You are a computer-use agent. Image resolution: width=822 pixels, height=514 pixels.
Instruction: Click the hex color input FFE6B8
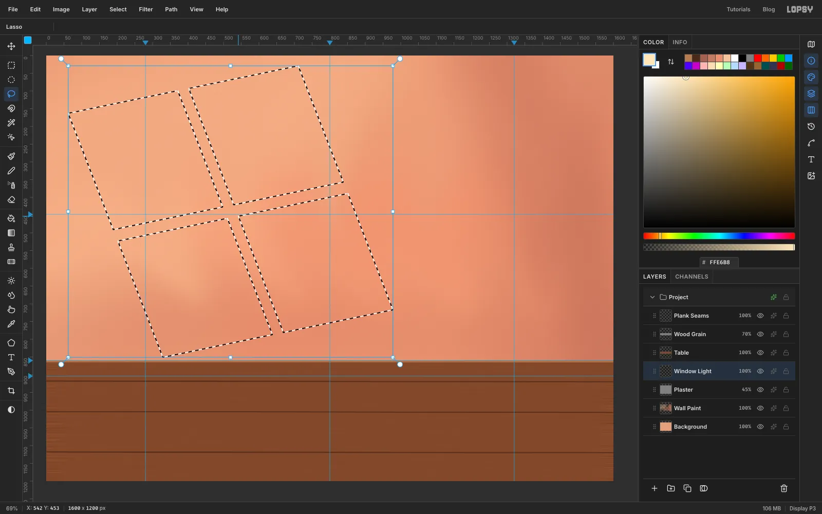pos(719,262)
